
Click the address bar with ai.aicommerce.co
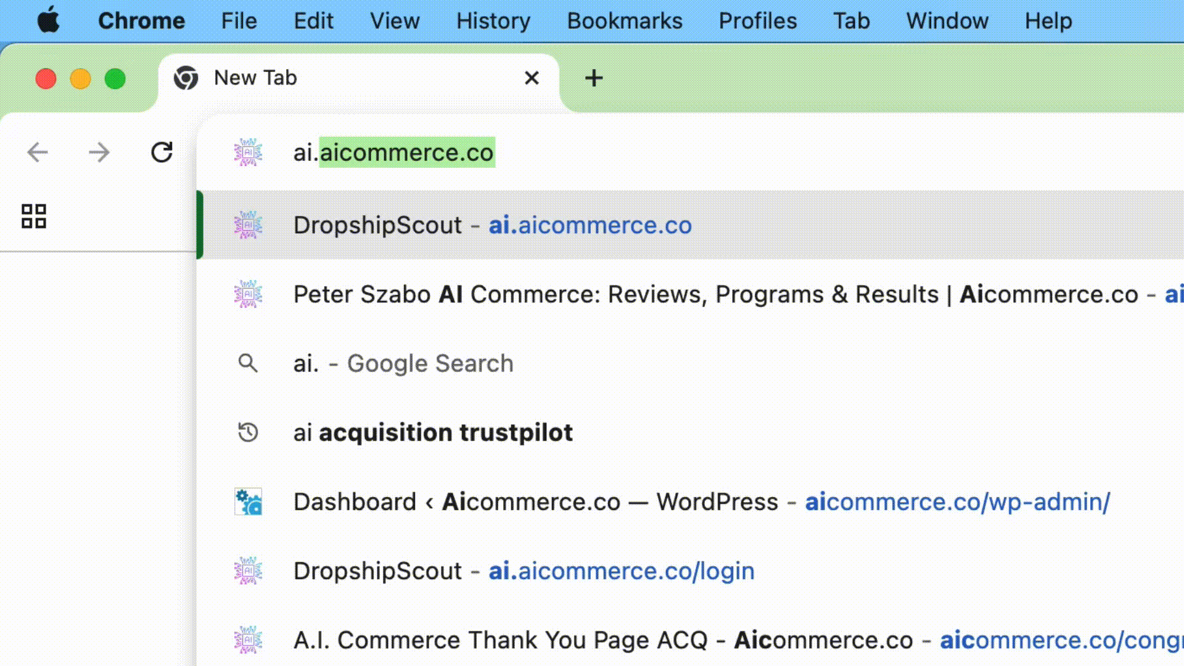click(x=691, y=152)
